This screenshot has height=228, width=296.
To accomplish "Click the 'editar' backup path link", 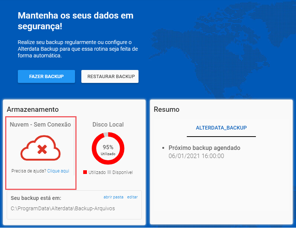I will pyautogui.click(x=132, y=197).
